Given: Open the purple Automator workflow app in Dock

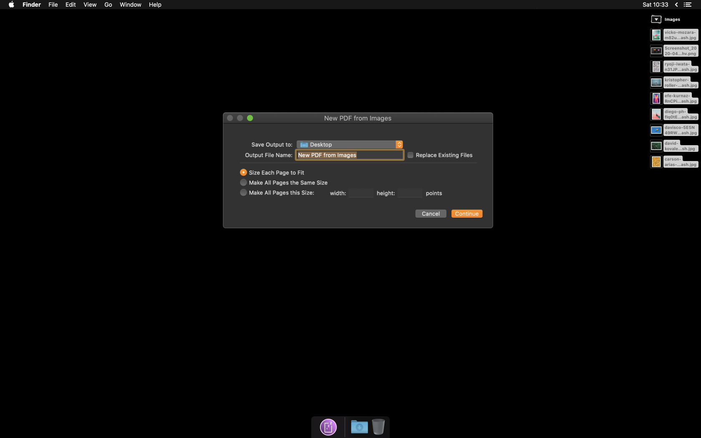Looking at the screenshot, I should tap(328, 427).
